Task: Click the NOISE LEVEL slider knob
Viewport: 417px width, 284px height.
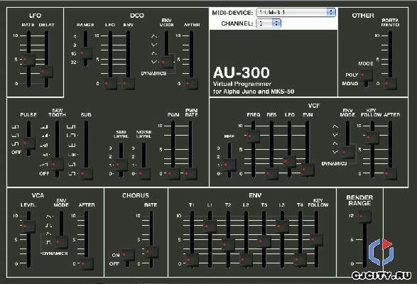Action: tap(143, 174)
